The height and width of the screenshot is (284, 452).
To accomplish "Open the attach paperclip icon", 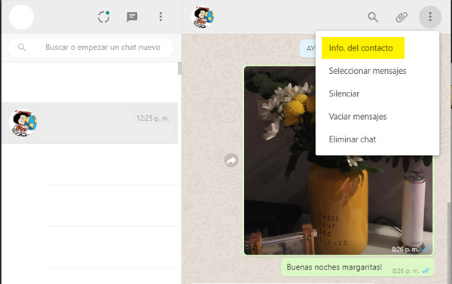I will click(402, 17).
